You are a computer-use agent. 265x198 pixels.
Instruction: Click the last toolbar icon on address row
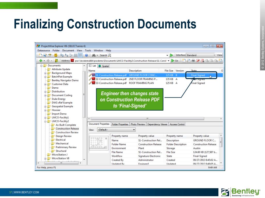pos(220,61)
